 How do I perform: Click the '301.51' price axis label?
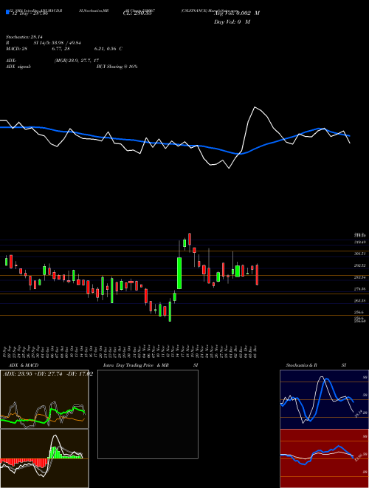click(360, 254)
